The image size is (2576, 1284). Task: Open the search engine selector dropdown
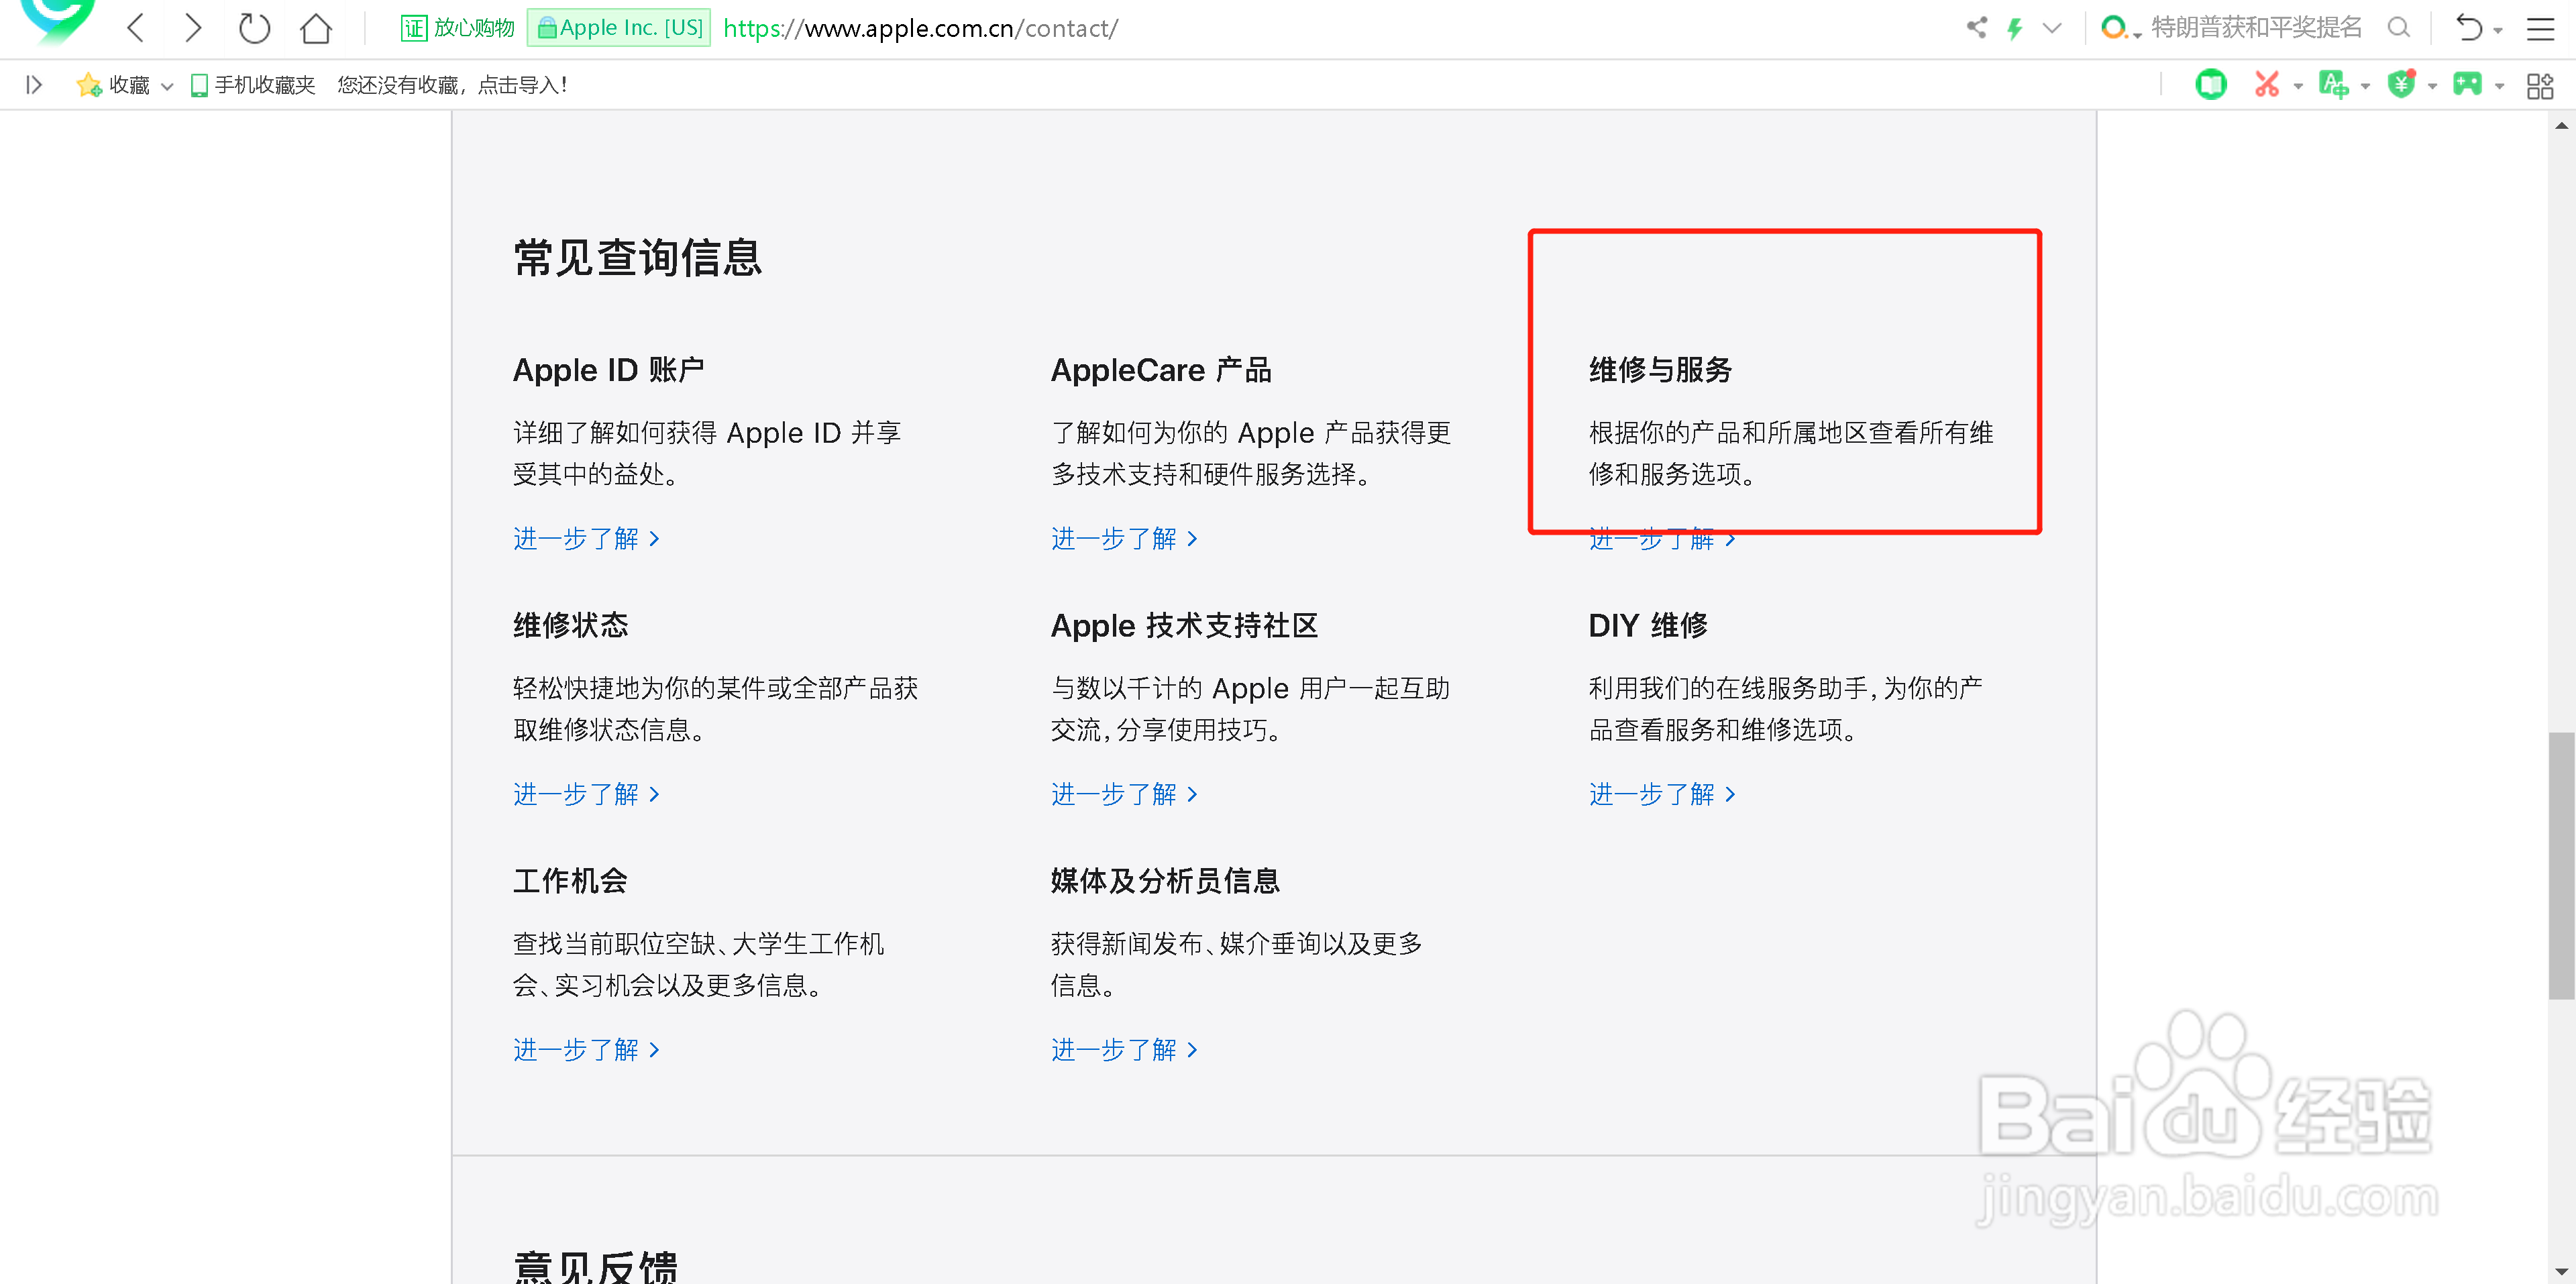click(x=2118, y=29)
